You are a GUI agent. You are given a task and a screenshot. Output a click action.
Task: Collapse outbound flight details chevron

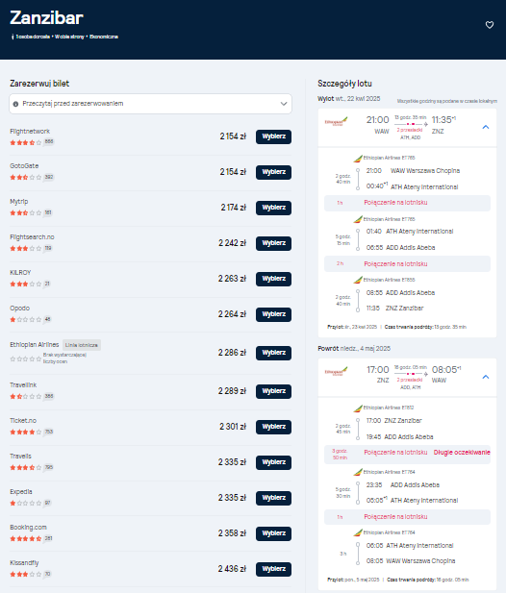(486, 127)
